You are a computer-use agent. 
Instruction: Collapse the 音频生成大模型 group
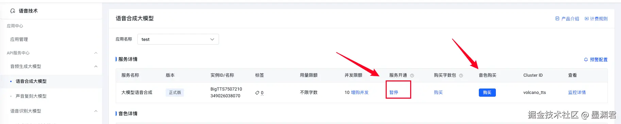[x=96, y=67]
